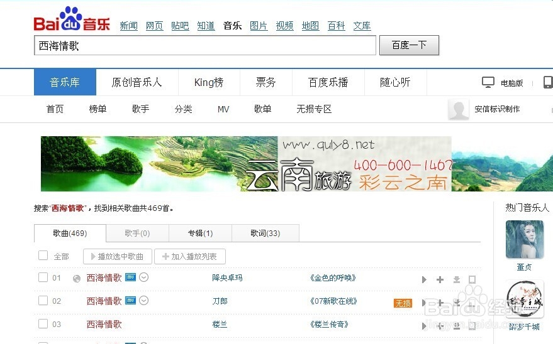Viewport: 553px width, 344px height.
Task: Download song 02 by 刀郎
Action: click(456, 303)
